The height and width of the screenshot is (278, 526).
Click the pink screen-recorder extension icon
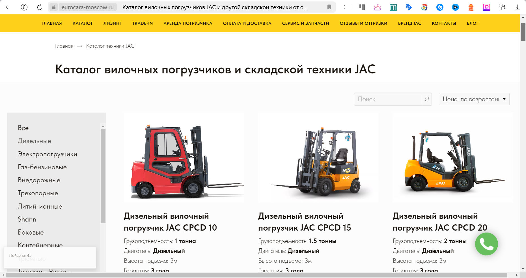(486, 7)
